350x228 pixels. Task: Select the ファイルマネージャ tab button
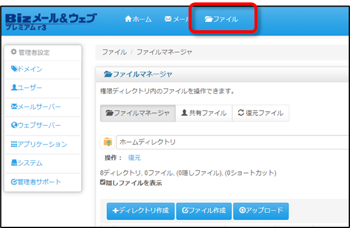[138, 113]
